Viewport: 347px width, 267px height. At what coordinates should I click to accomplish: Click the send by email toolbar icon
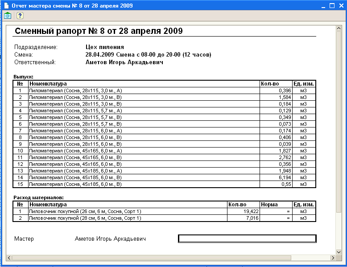[8, 16]
